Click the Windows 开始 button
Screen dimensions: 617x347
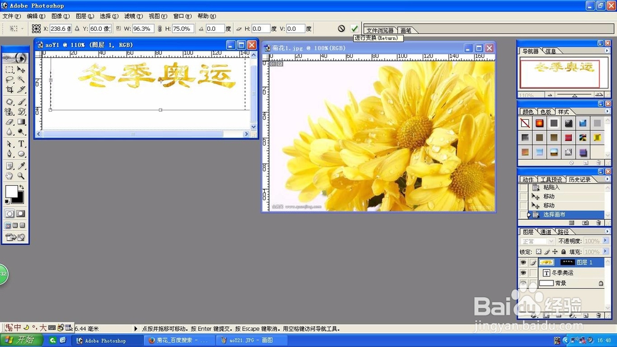[21, 340]
